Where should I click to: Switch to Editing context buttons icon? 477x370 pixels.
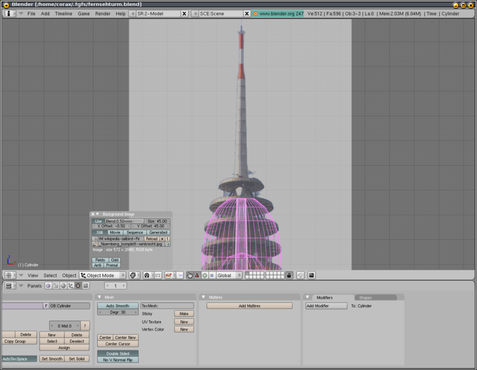(78, 285)
